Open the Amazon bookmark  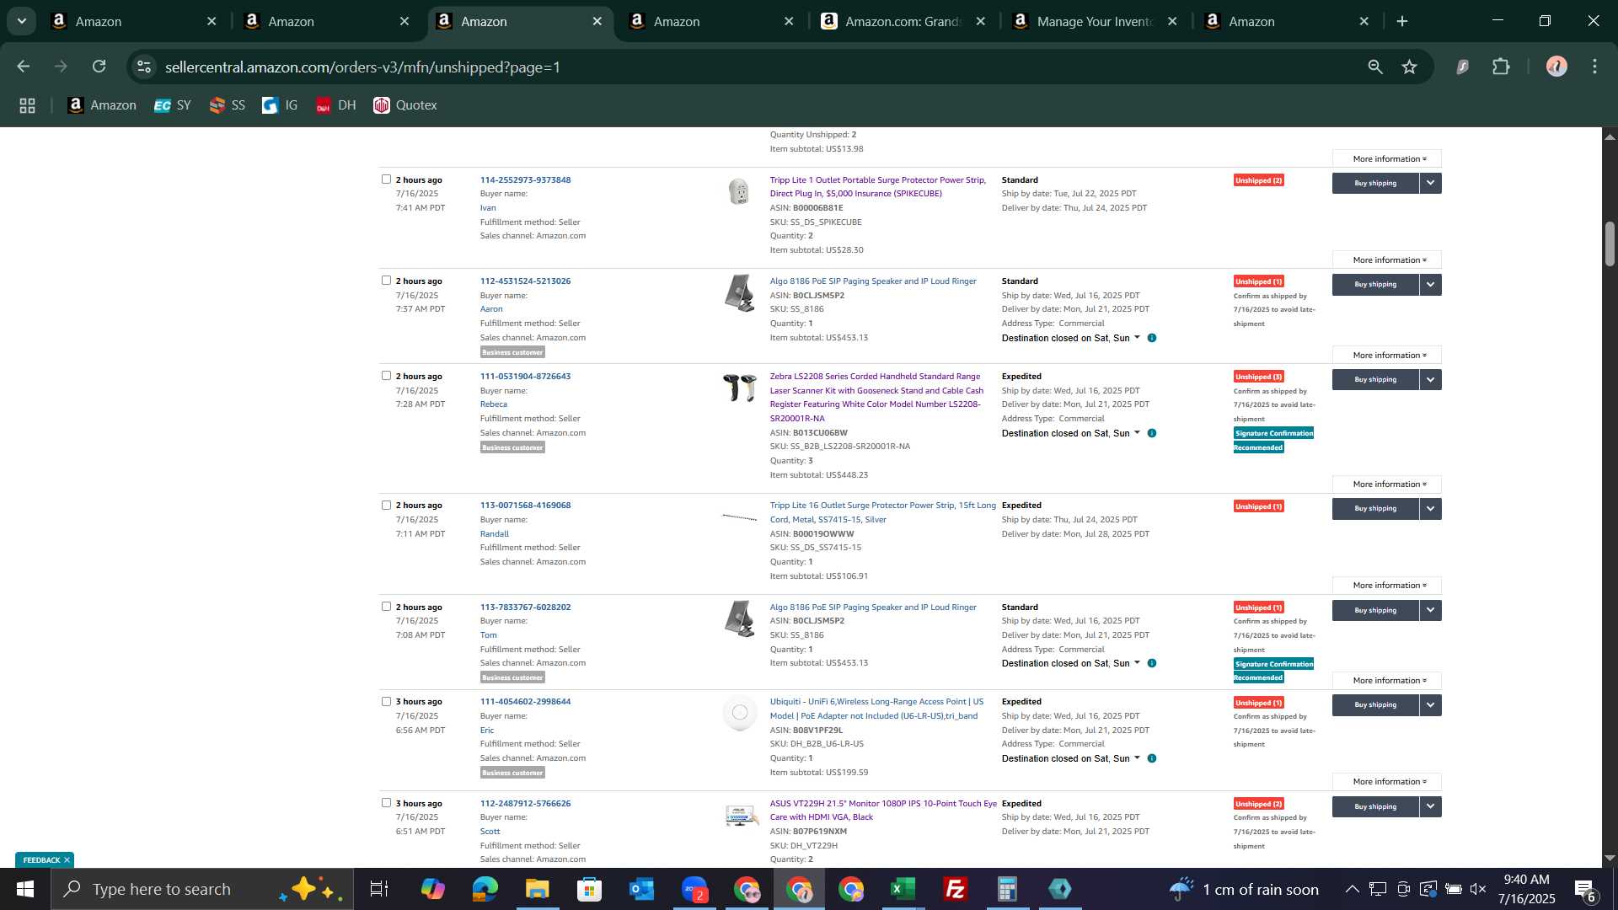tap(102, 105)
